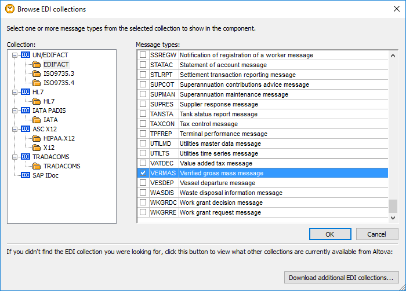Viewport: 406px width, 291px height.
Task: Collapse the UN/EDIFACT tree node
Action: tap(14, 55)
